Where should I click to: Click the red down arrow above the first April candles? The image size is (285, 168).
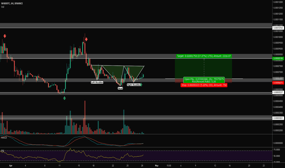click(5, 36)
